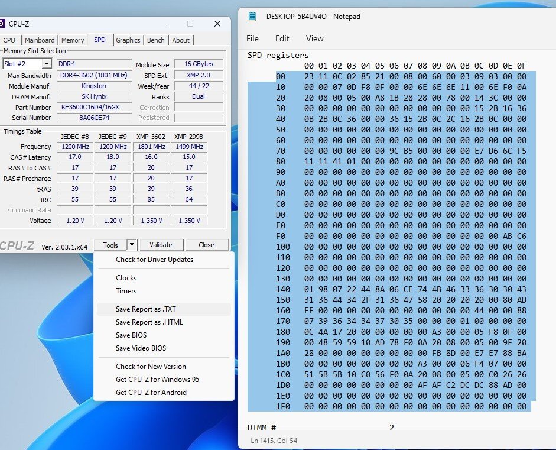Choose Get CPU-Z for Windows 95

tap(164, 380)
